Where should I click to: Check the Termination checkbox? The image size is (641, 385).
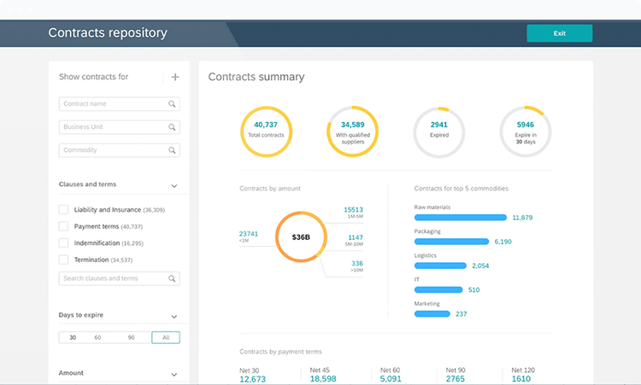[x=63, y=260]
